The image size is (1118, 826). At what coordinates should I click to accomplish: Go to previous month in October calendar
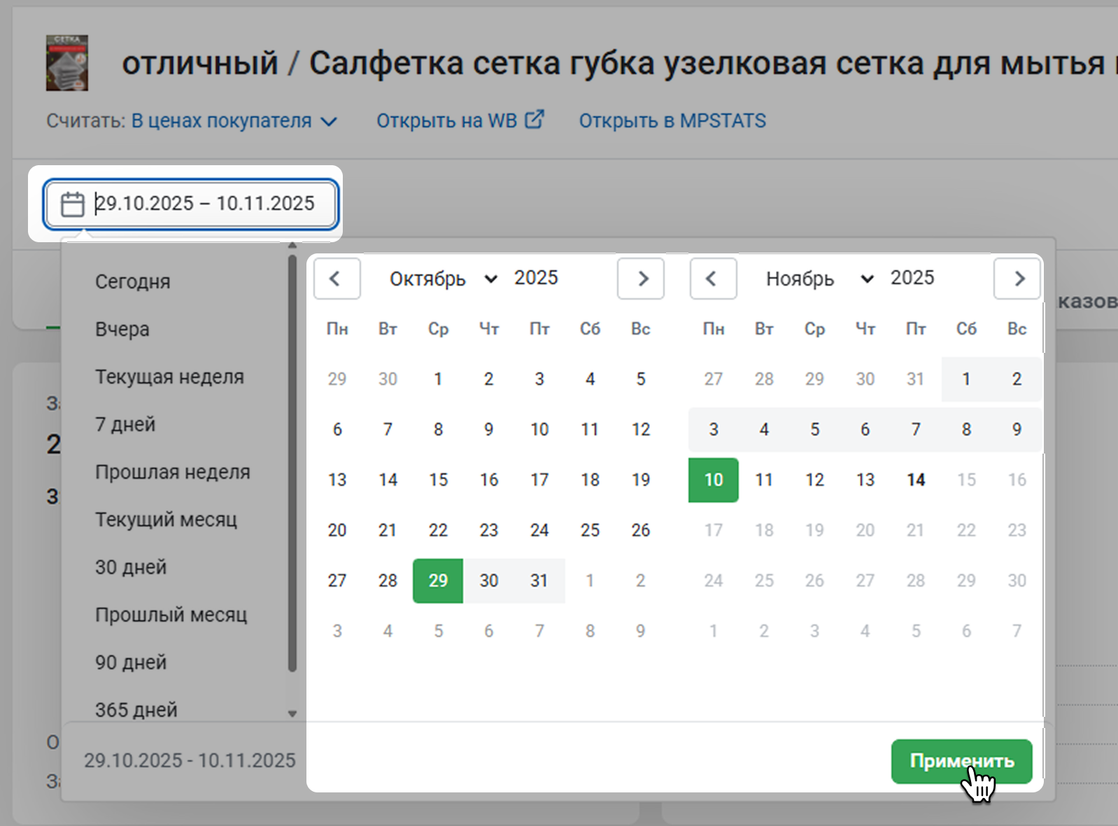337,279
